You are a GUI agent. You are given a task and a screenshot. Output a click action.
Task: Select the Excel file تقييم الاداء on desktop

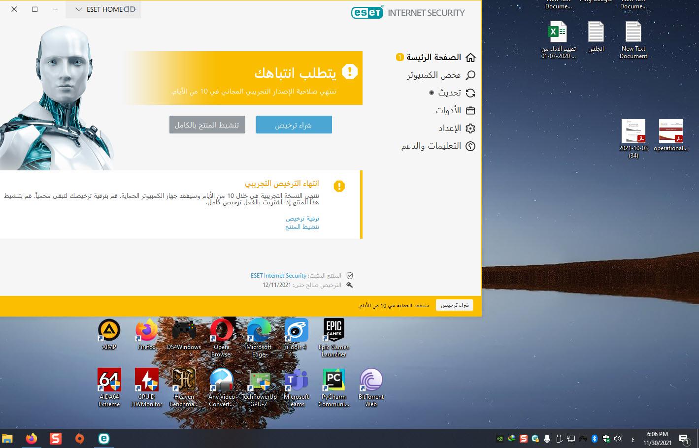pos(558,40)
